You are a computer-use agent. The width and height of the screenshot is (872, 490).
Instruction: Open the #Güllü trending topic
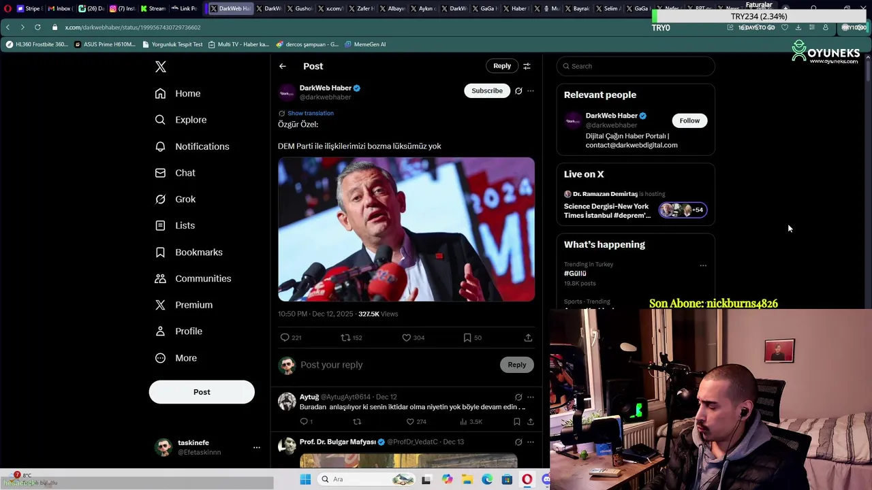575,273
